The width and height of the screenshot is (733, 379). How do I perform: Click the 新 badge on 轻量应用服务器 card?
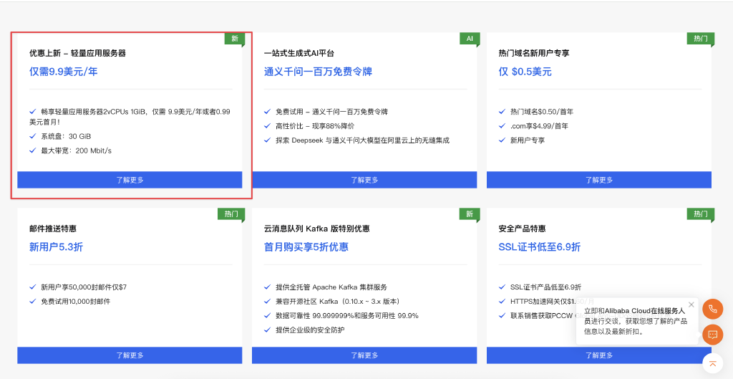235,39
